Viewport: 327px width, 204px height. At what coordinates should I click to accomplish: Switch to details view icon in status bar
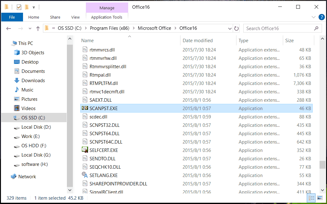311,198
